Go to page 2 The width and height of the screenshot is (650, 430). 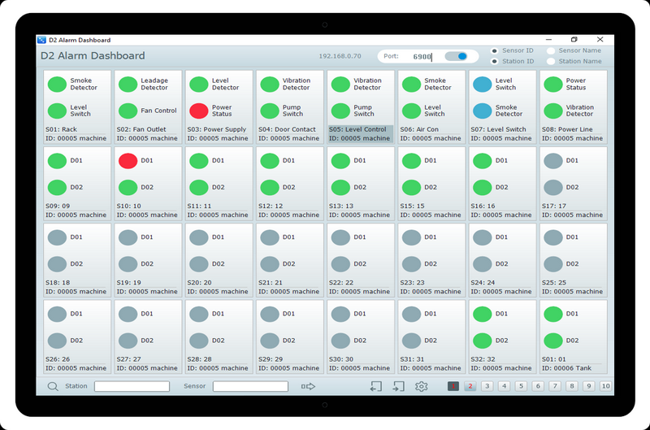[470, 387]
